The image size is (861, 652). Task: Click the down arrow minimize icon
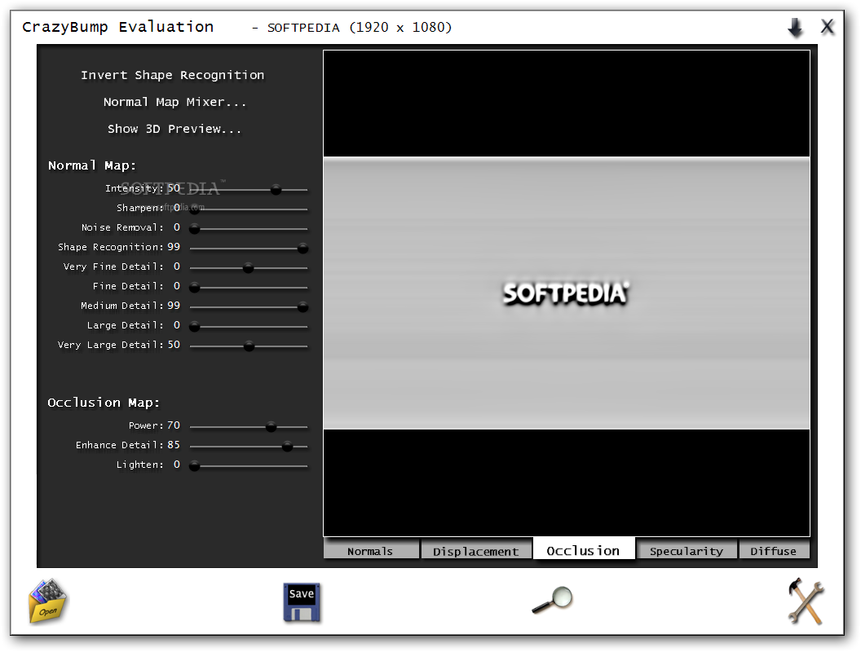[795, 27]
